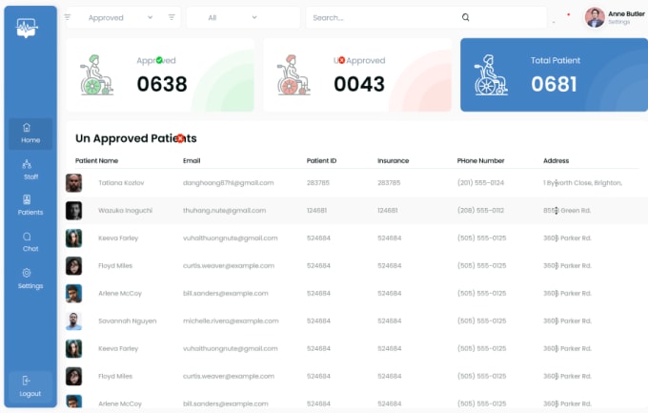Viewport: 648px width, 413px height.
Task: Click the Address column header
Action: [556, 160]
